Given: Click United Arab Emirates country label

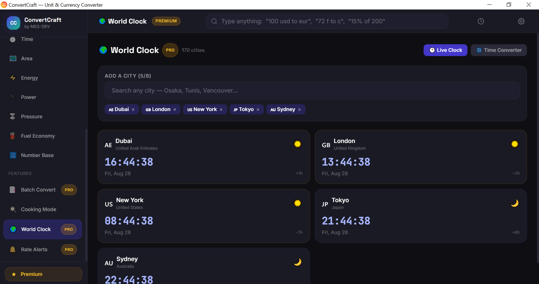Looking at the screenshot, I should coord(136,148).
